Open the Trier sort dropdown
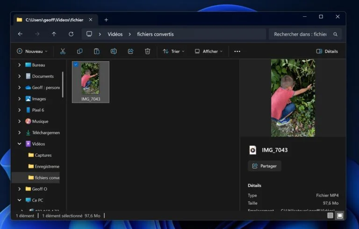Viewport: 359px width, 229px height. 173,51
